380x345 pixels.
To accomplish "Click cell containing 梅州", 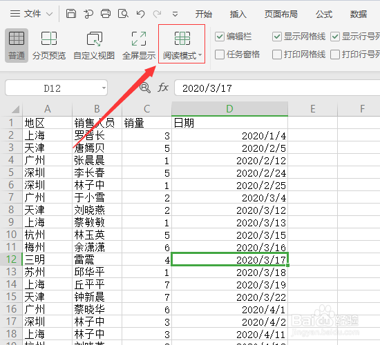I will pyautogui.click(x=48, y=247).
